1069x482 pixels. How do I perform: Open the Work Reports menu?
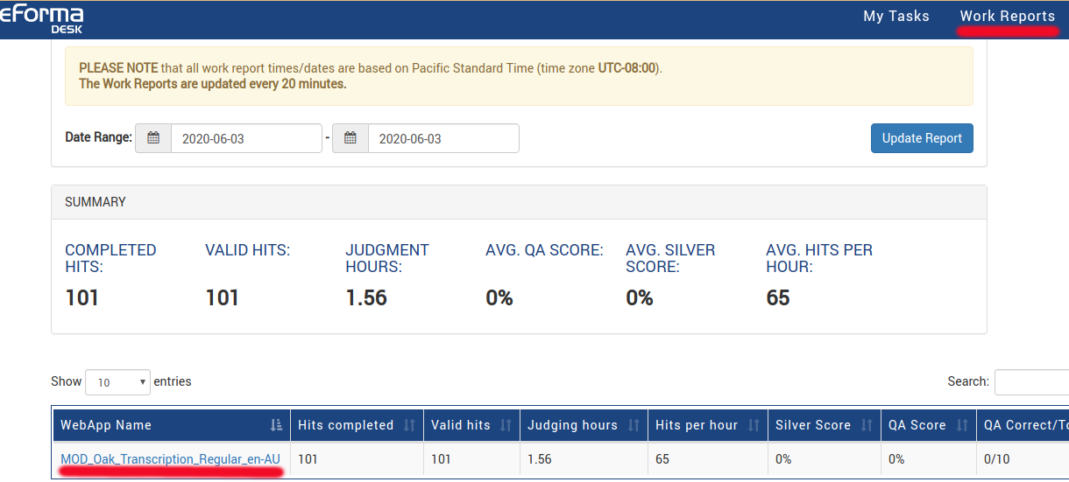1007,17
